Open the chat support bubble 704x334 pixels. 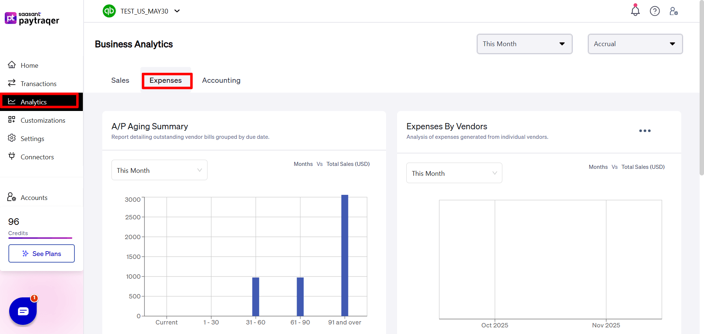click(x=23, y=311)
